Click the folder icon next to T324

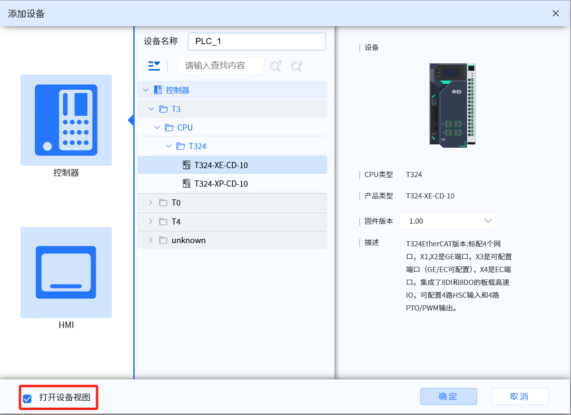pyautogui.click(x=180, y=146)
